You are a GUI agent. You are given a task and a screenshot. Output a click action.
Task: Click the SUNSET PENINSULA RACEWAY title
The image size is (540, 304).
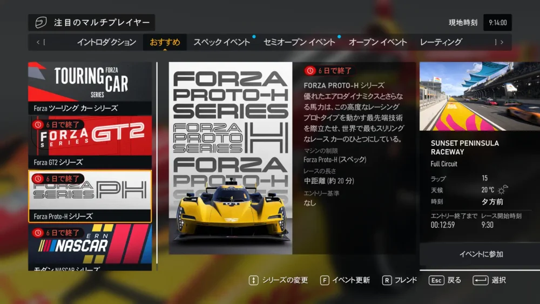[x=464, y=147]
